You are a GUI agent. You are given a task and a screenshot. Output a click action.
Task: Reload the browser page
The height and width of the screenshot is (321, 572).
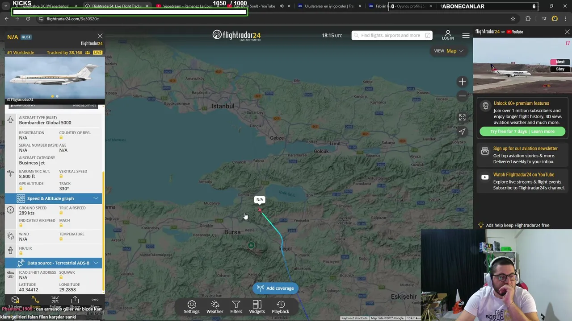28,19
